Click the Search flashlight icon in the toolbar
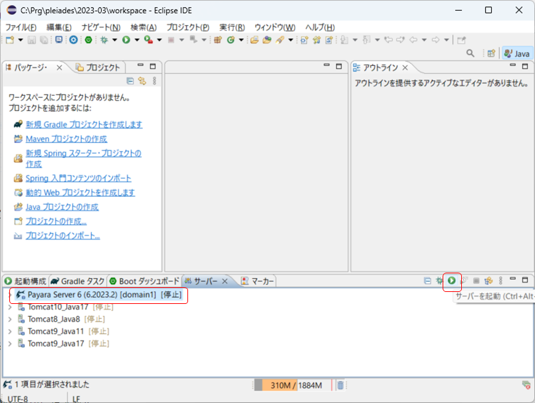 pyautogui.click(x=280, y=40)
